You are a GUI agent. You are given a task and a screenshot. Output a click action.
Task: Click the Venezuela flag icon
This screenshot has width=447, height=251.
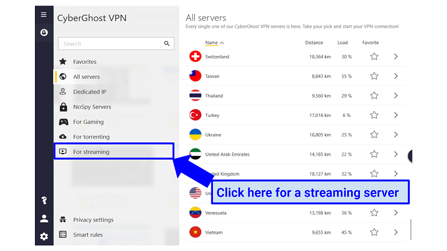pyautogui.click(x=195, y=213)
